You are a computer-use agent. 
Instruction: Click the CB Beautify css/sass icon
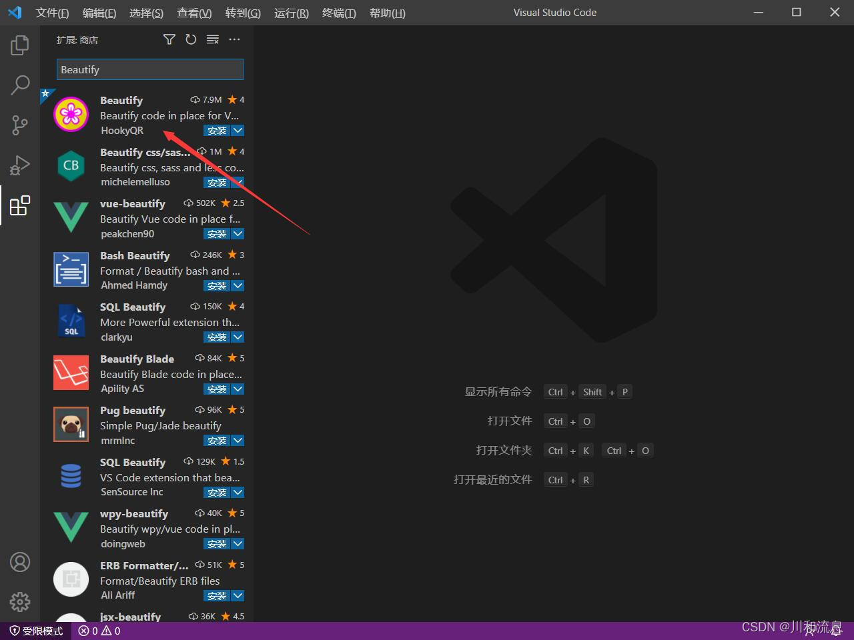(x=71, y=166)
